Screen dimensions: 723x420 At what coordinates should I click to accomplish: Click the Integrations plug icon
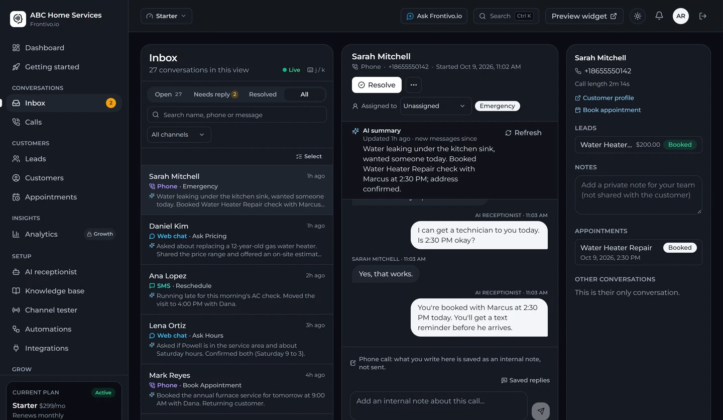pos(16,348)
